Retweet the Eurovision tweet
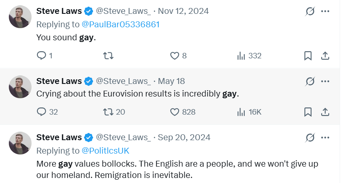The height and width of the screenshot is (183, 351). 108,112
